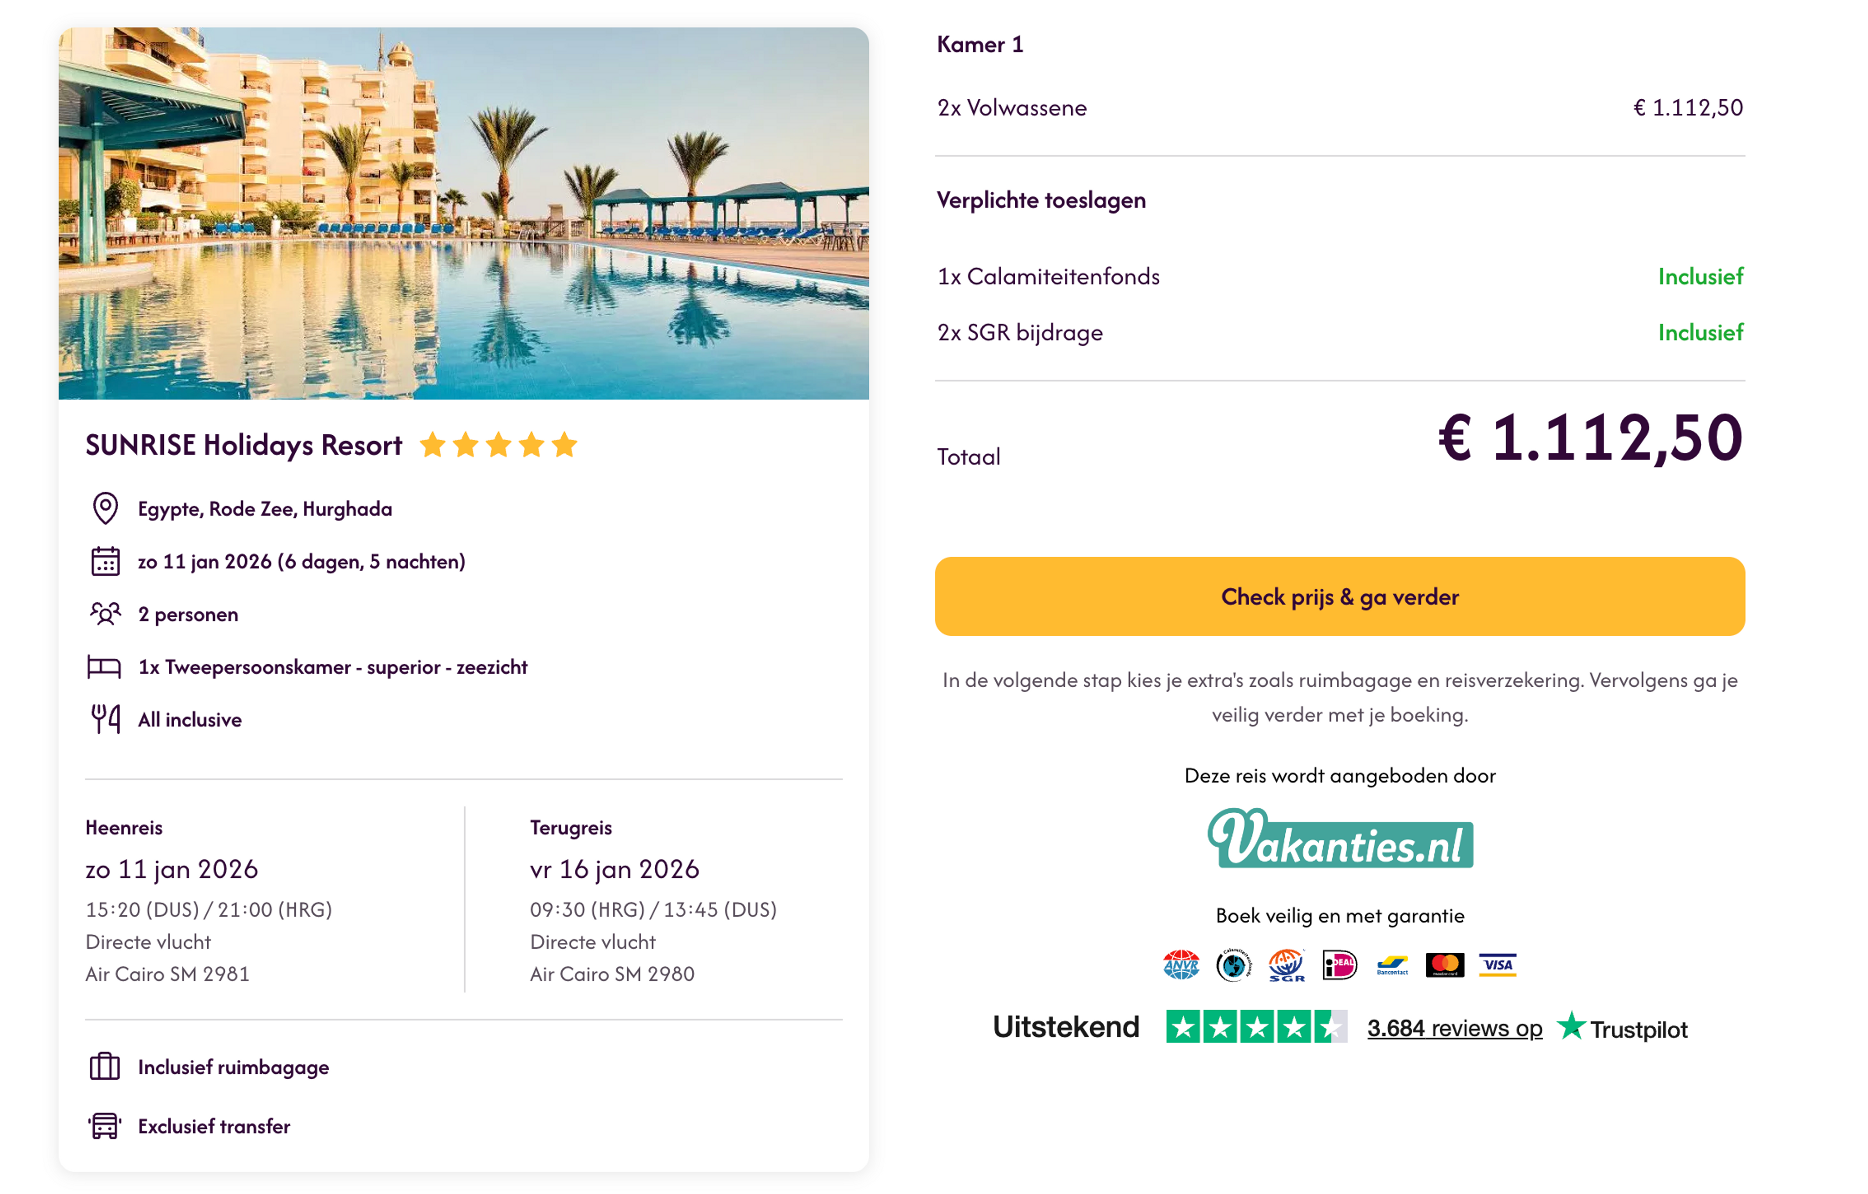Click the Visa payment icon

[1498, 965]
